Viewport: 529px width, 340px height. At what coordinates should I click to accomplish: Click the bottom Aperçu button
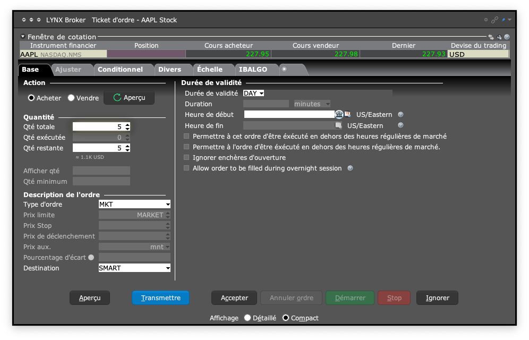[90, 298]
